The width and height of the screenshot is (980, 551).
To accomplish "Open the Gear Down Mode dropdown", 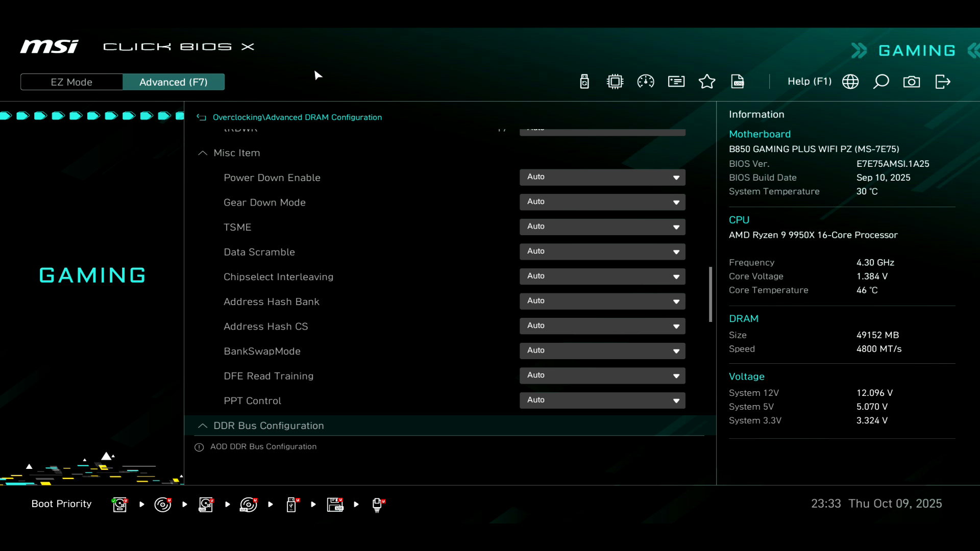I will point(602,202).
